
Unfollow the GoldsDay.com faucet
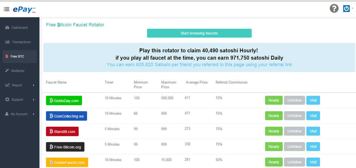(295, 100)
